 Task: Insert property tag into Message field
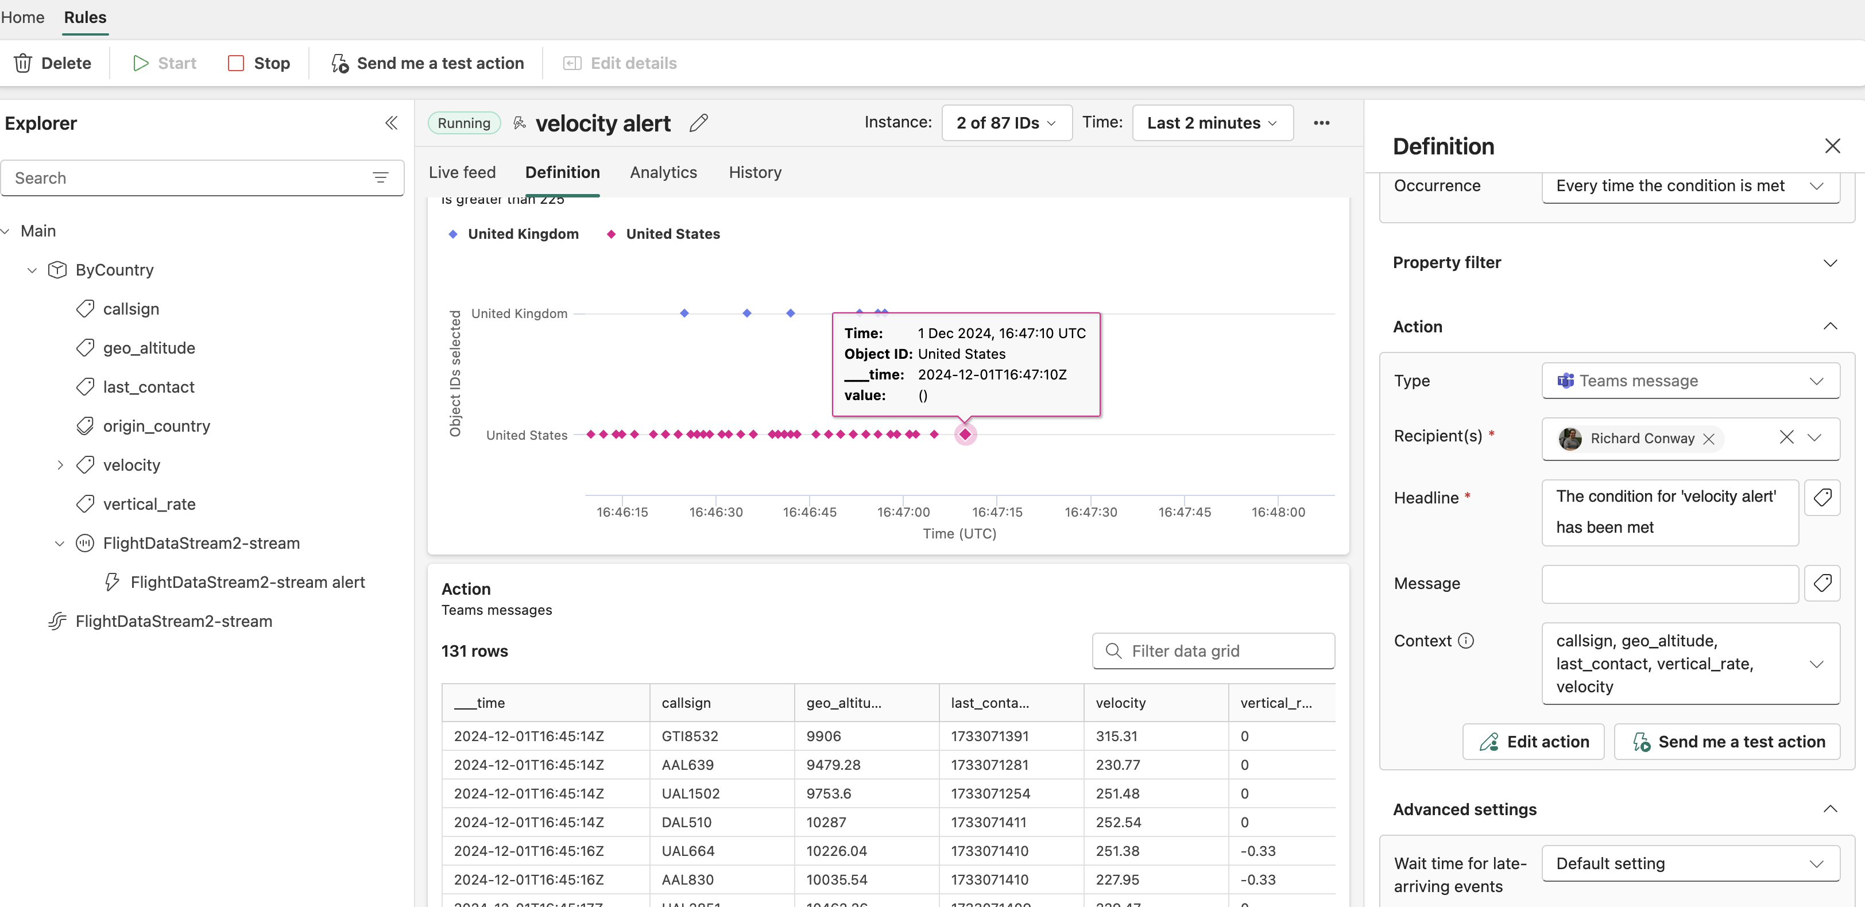(x=1823, y=583)
